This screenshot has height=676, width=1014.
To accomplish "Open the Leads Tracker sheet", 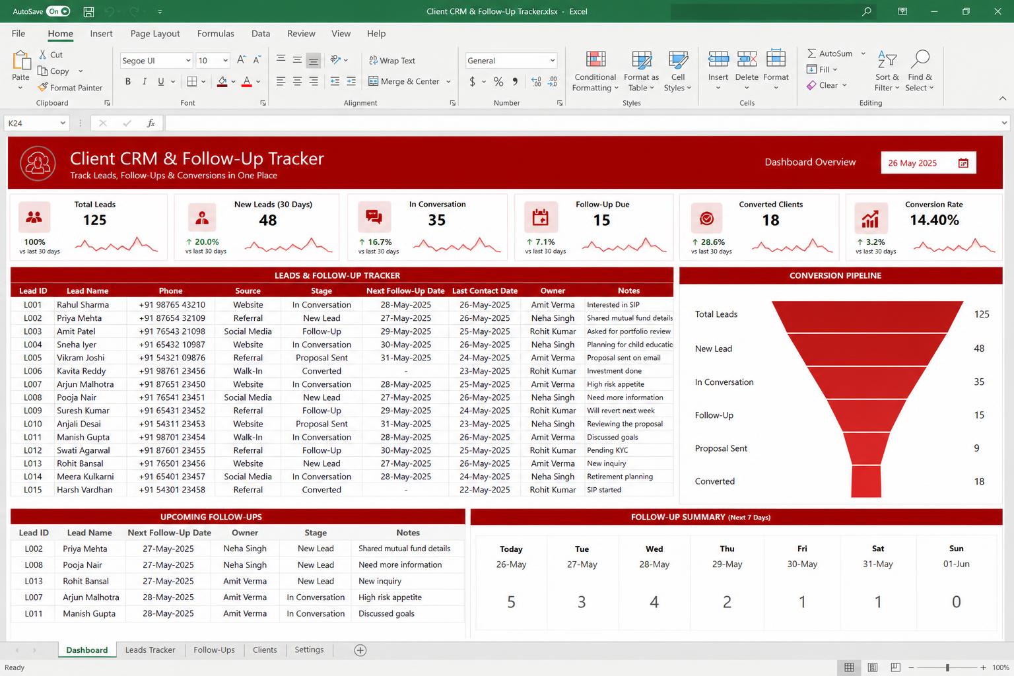I will tap(151, 650).
